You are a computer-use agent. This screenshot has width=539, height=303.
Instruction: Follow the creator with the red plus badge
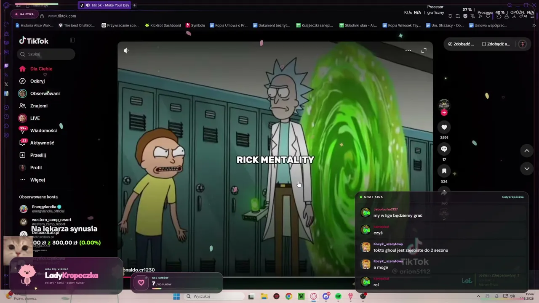[x=444, y=112]
